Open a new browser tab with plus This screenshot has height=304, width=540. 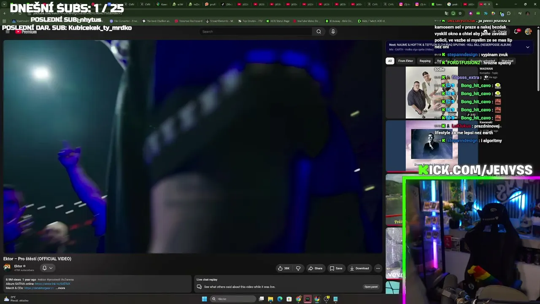tap(497, 4)
